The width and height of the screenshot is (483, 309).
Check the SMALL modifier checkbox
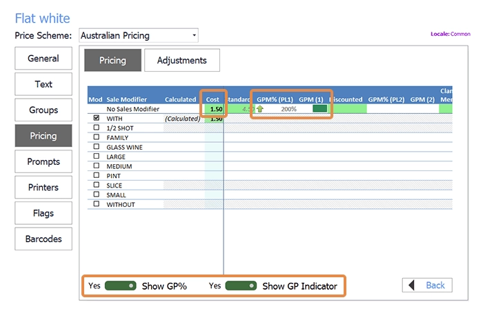(97, 195)
